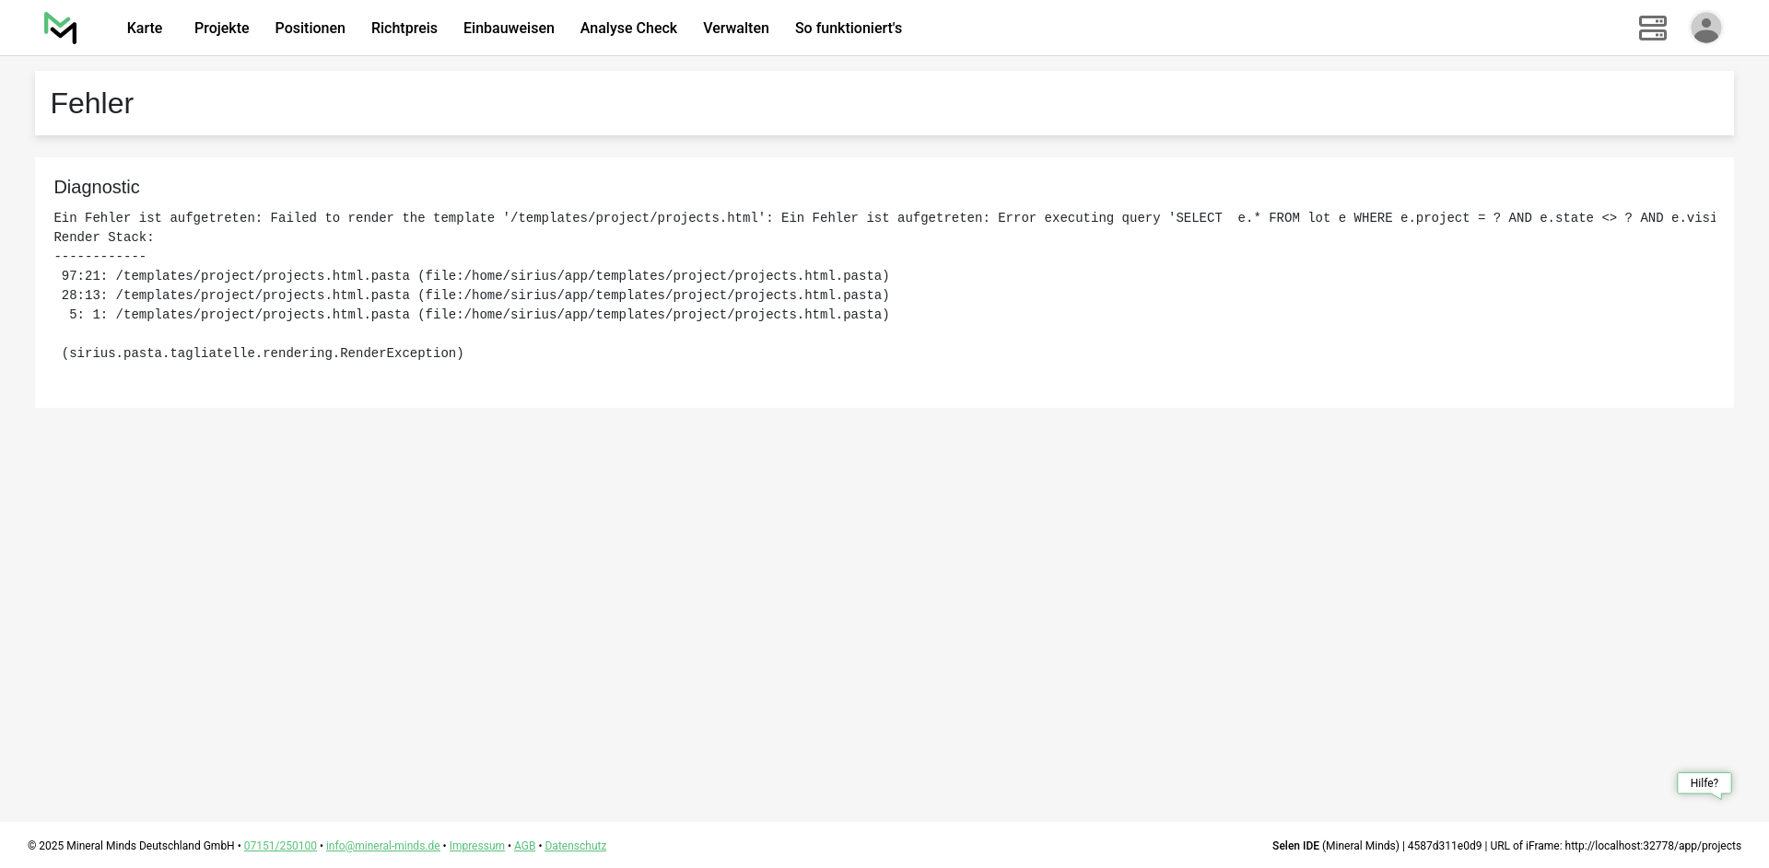Open the So funktioniert's page
The image size is (1769, 868).
click(848, 29)
